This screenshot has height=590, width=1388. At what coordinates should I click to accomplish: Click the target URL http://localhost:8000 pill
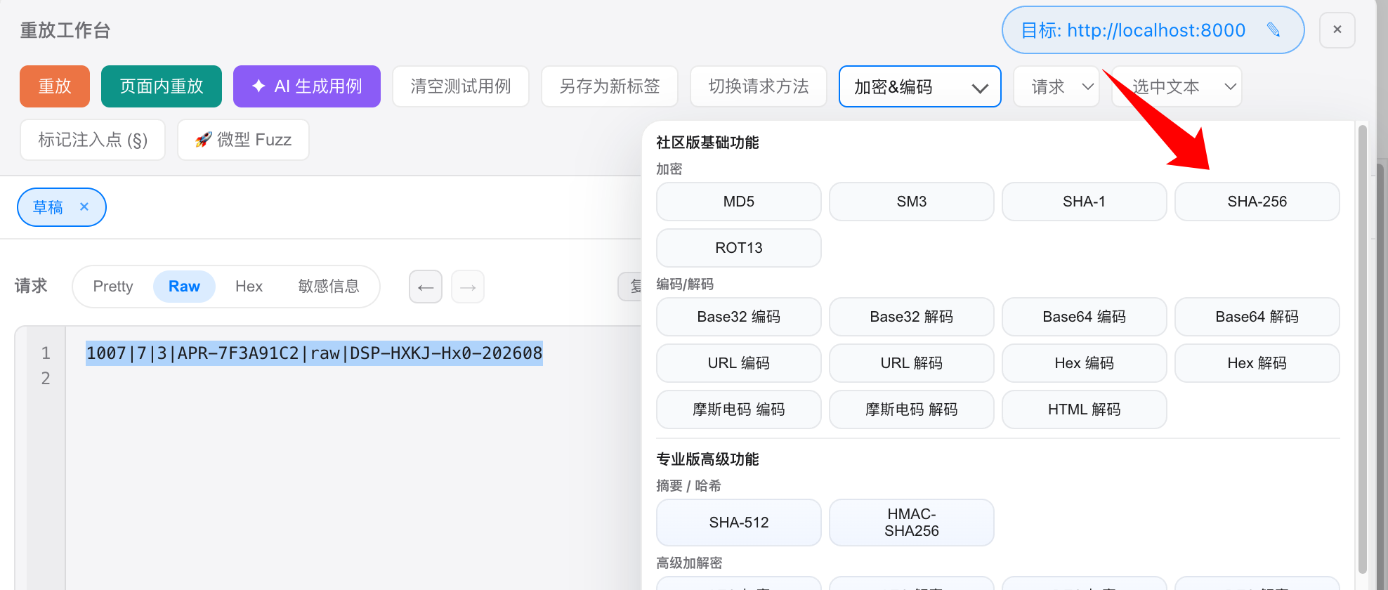click(x=1153, y=29)
